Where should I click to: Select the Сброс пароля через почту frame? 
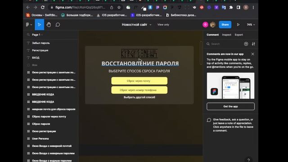tap(49, 117)
